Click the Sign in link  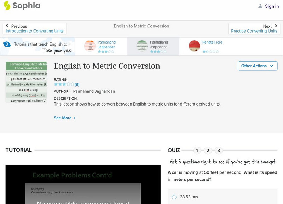tap(272, 6)
